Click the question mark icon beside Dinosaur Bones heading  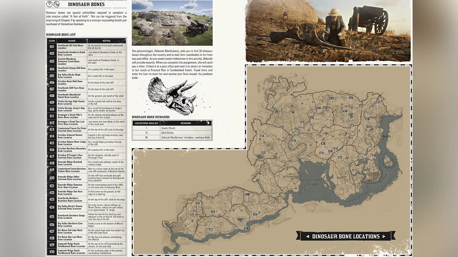pyautogui.click(x=50, y=5)
